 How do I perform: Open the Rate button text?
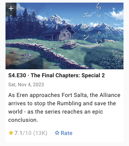(66, 133)
